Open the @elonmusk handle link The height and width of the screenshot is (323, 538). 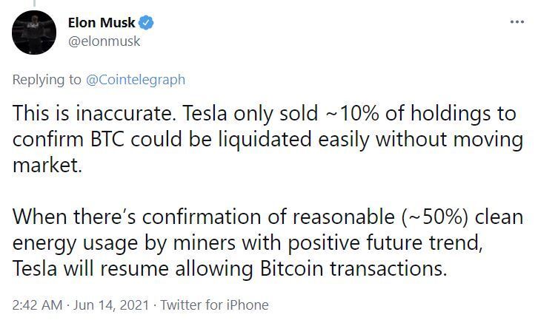[104, 41]
